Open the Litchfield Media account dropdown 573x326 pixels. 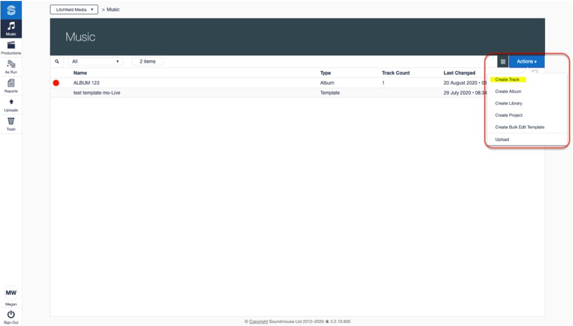click(x=74, y=10)
